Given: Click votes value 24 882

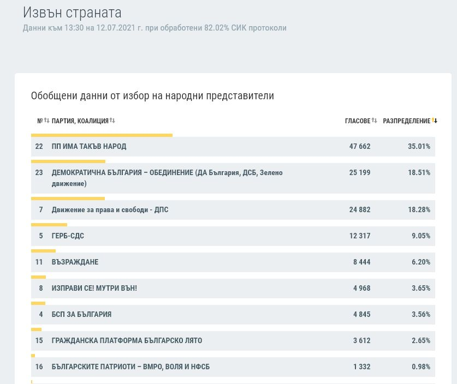Looking at the screenshot, I should (360, 210).
